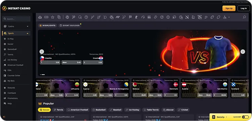Image resolution: width=252 pixels, height=121 pixels.
Task: Open Basketball in the sidebar
Action: tap(12, 49)
